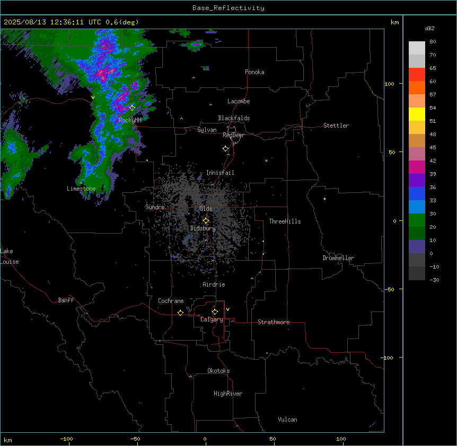This screenshot has height=446, width=457.
Task: Click the white plus marker north of Drumheller
Action: 324,199
